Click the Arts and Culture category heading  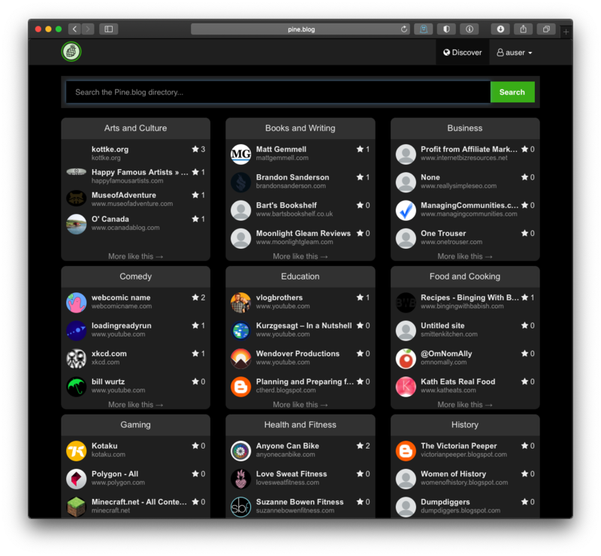(135, 128)
